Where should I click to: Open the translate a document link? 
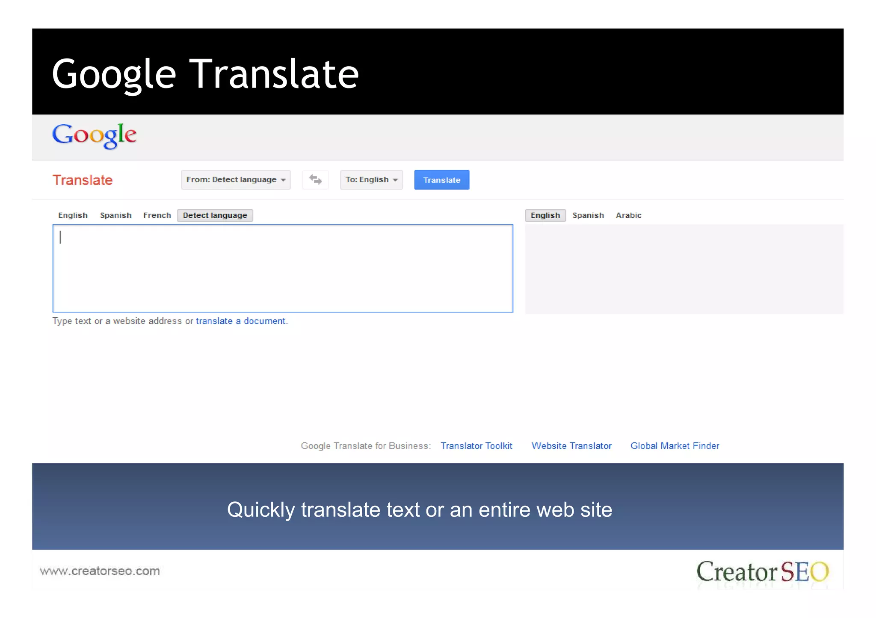(x=240, y=321)
